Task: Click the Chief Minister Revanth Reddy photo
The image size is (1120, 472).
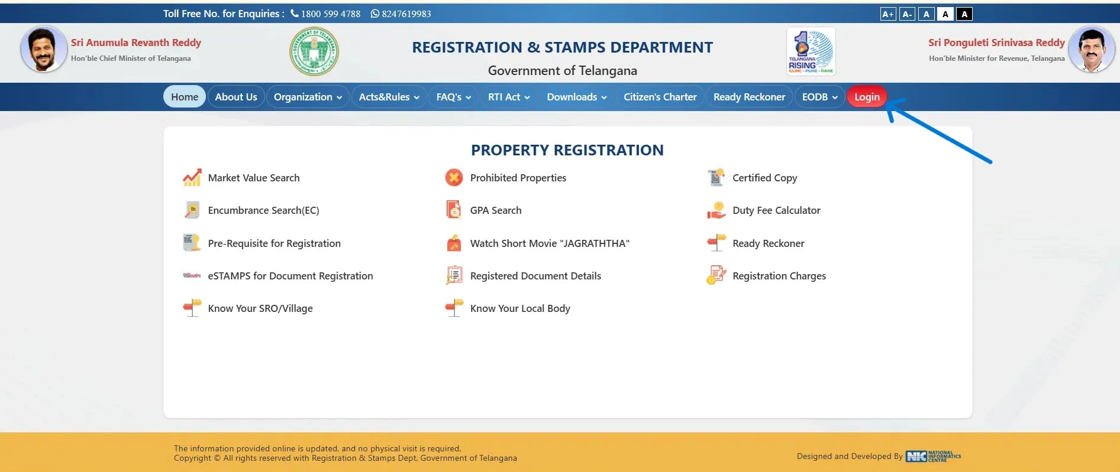Action: tap(44, 50)
